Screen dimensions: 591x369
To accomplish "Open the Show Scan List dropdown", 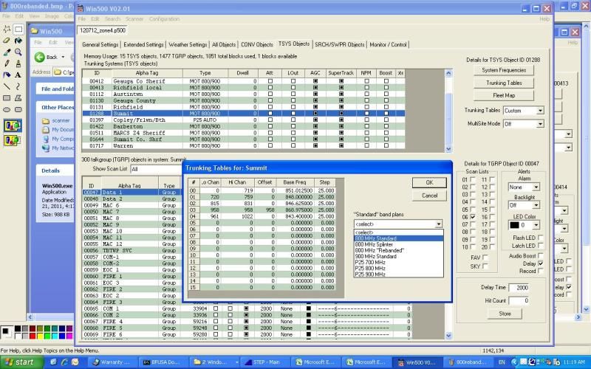I will click(x=156, y=169).
